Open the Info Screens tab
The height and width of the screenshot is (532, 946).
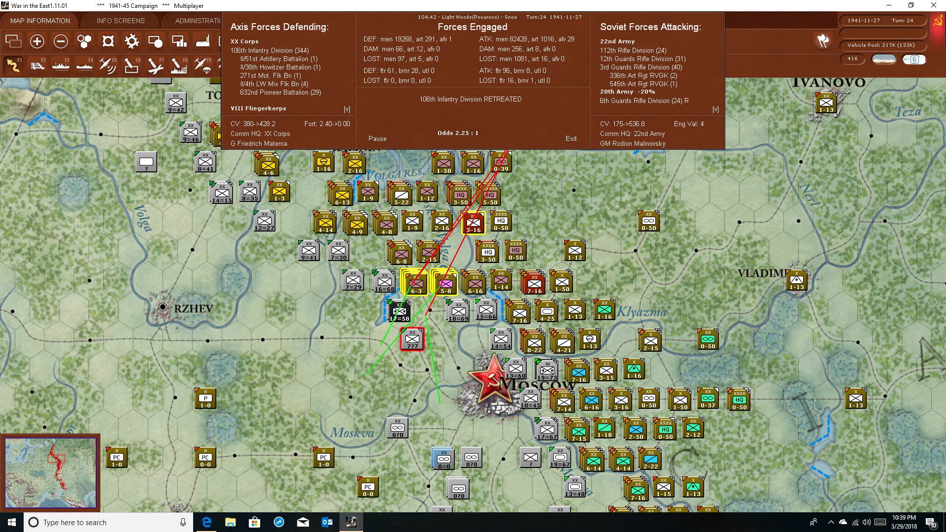pyautogui.click(x=121, y=21)
